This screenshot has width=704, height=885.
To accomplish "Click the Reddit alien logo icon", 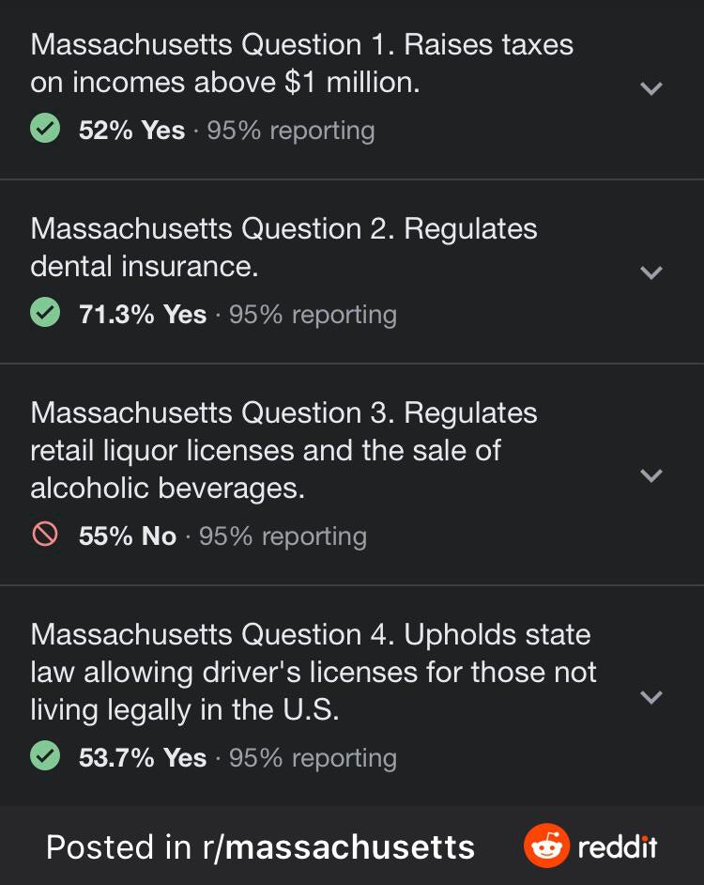I will coord(546,846).
